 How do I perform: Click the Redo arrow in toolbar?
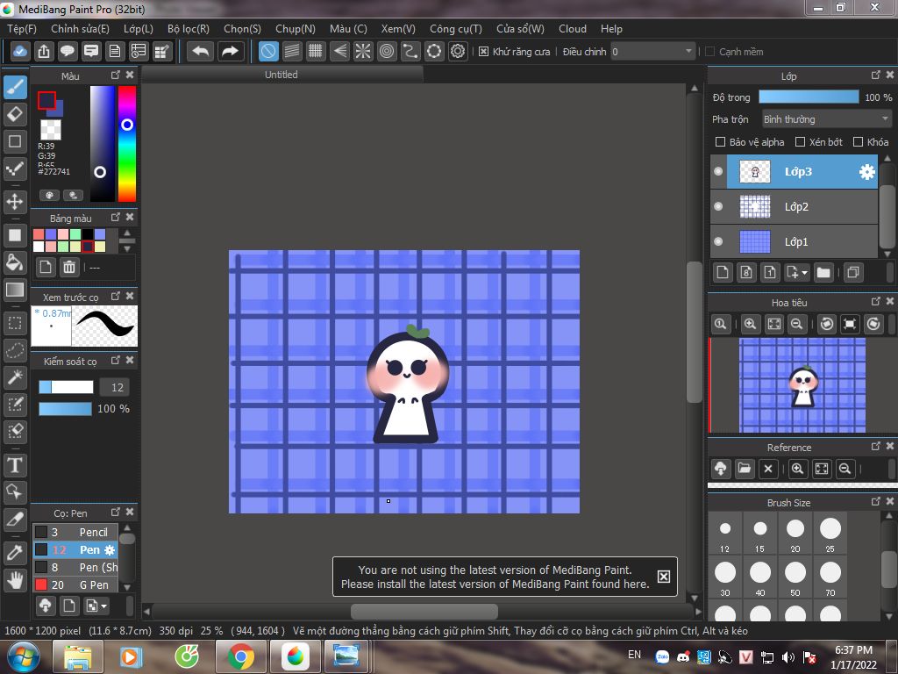pyautogui.click(x=231, y=52)
